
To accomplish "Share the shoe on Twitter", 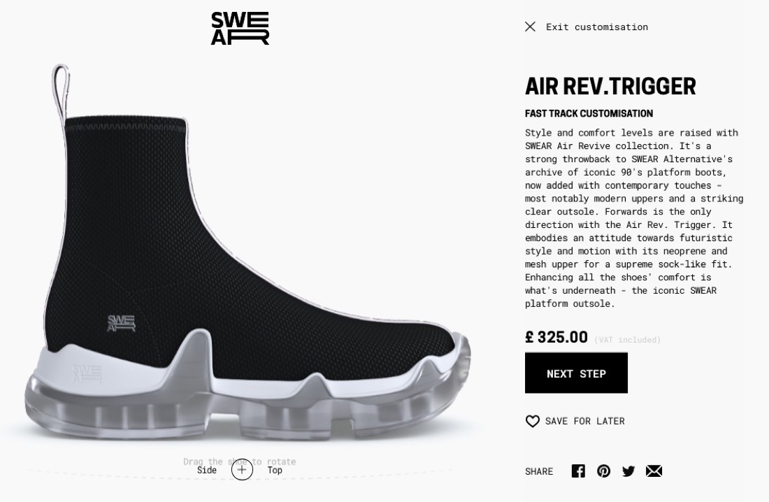I will pyautogui.click(x=628, y=471).
